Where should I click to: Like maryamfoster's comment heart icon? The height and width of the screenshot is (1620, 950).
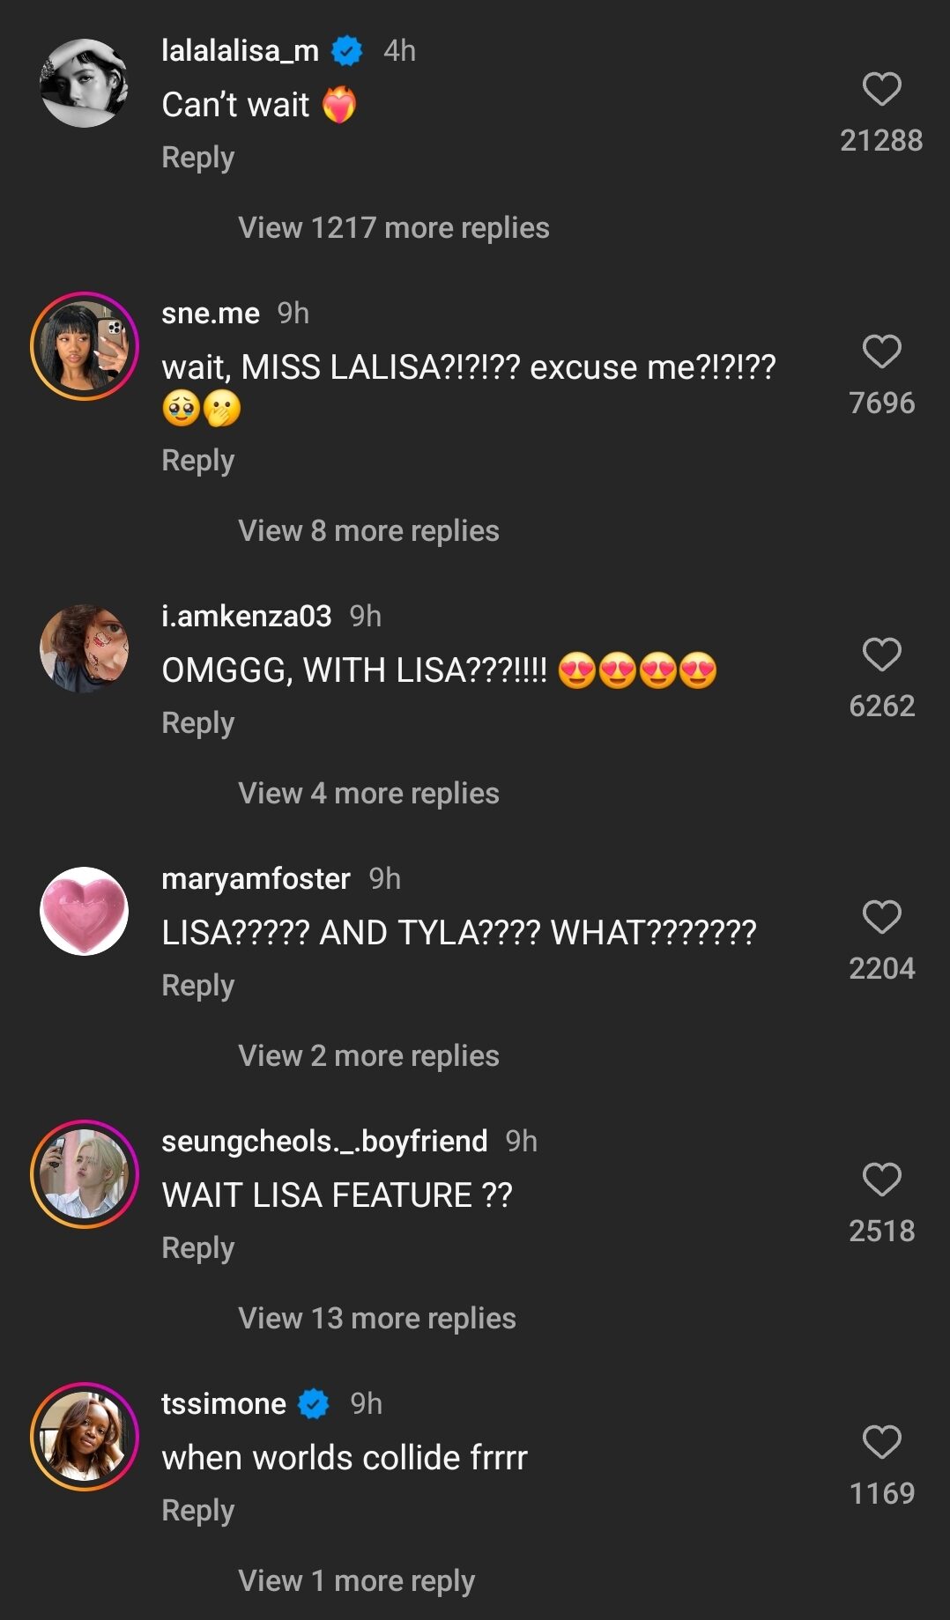tap(881, 917)
